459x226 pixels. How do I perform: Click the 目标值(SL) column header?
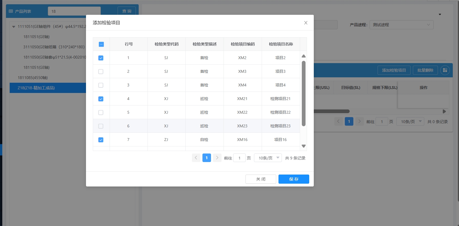click(x=351, y=88)
